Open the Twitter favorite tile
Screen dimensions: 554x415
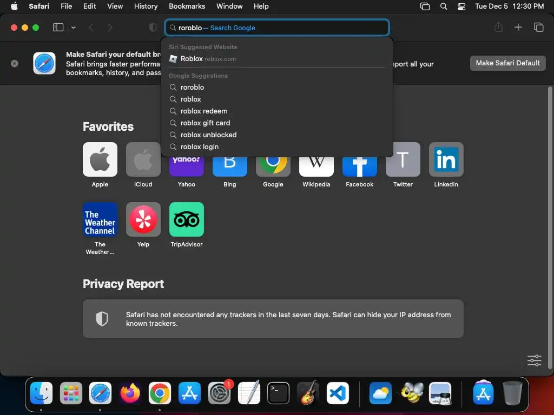pyautogui.click(x=403, y=159)
